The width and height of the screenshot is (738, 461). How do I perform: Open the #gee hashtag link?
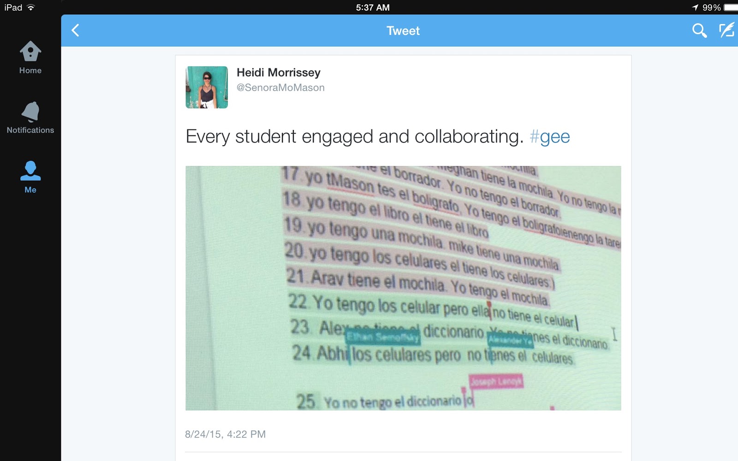(x=550, y=136)
